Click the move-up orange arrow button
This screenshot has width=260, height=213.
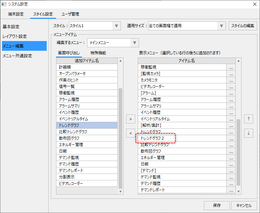click(249, 119)
